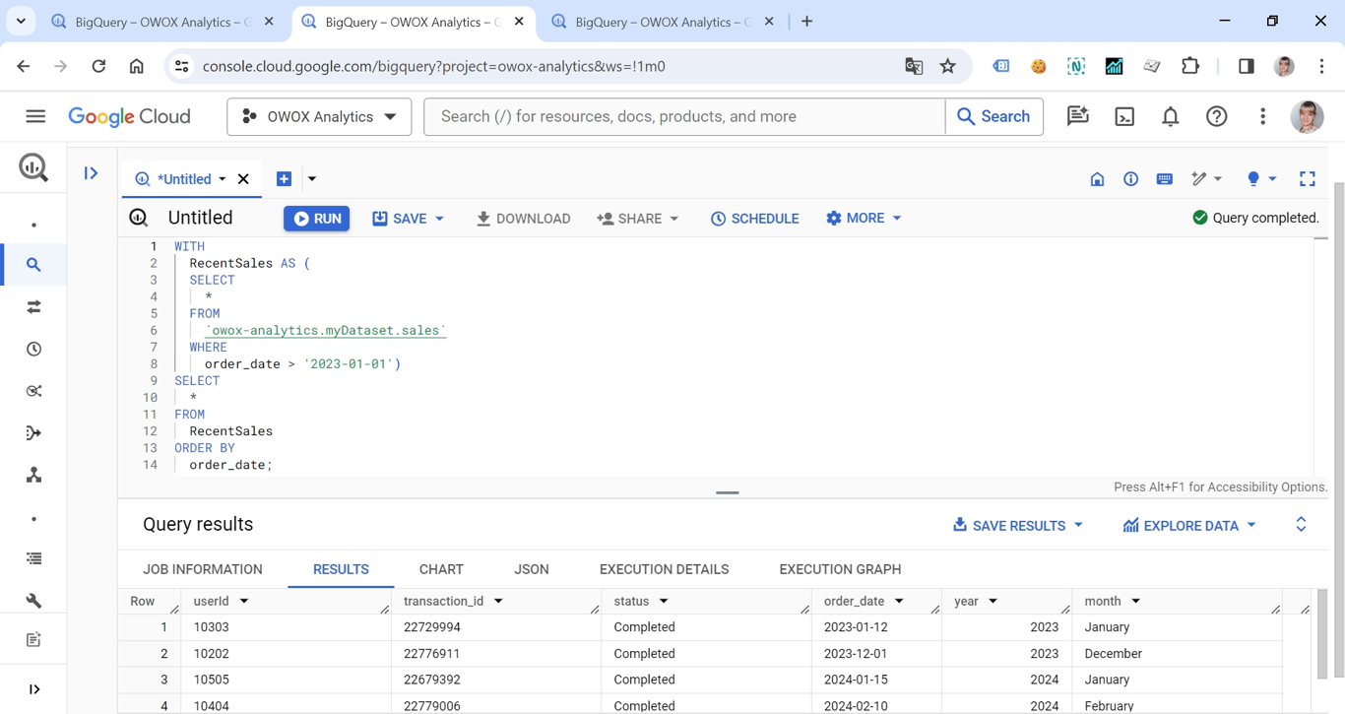
Task: Click the translate page icon
Action: (x=914, y=66)
